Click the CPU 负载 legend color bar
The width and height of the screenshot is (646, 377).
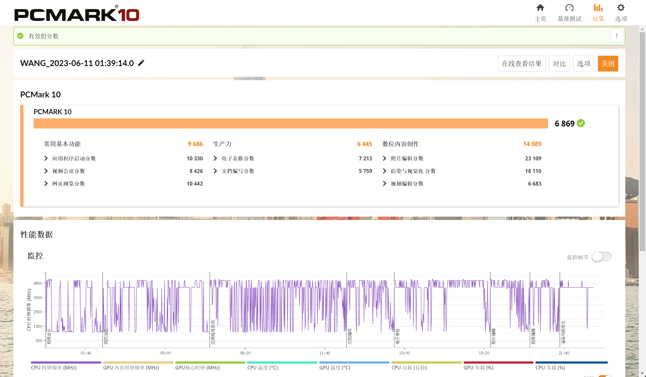[571, 362]
